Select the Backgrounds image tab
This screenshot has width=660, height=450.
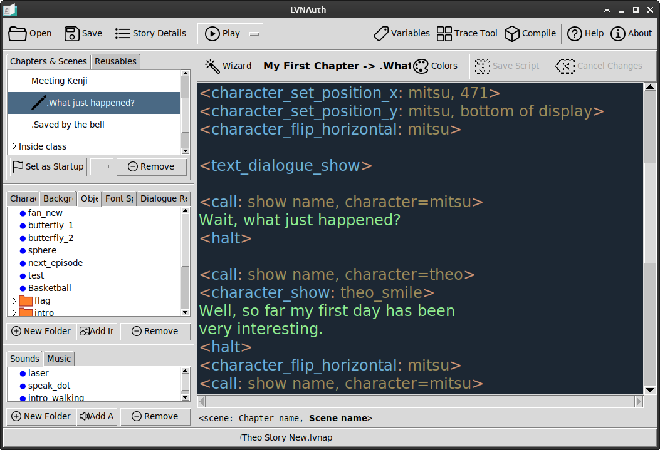[58, 198]
